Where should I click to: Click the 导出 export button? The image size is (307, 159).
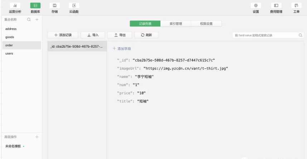click(x=120, y=35)
